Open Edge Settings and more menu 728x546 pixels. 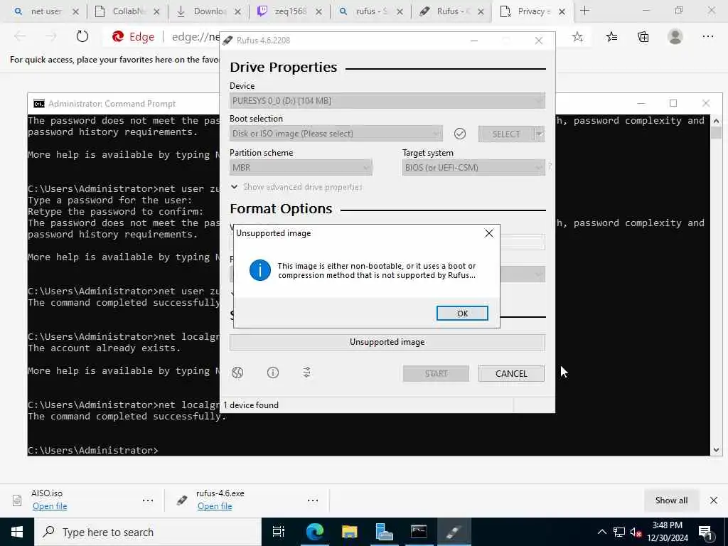pos(707,37)
